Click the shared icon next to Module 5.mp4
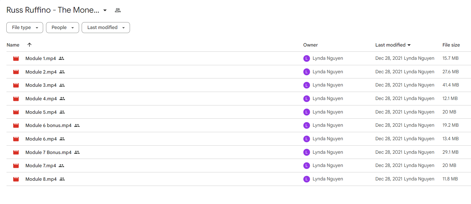This screenshot has height=204, width=471. (62, 112)
